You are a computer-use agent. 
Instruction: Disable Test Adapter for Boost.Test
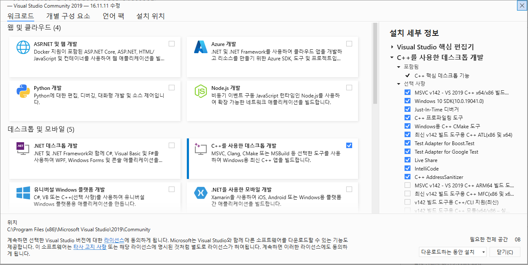point(408,143)
